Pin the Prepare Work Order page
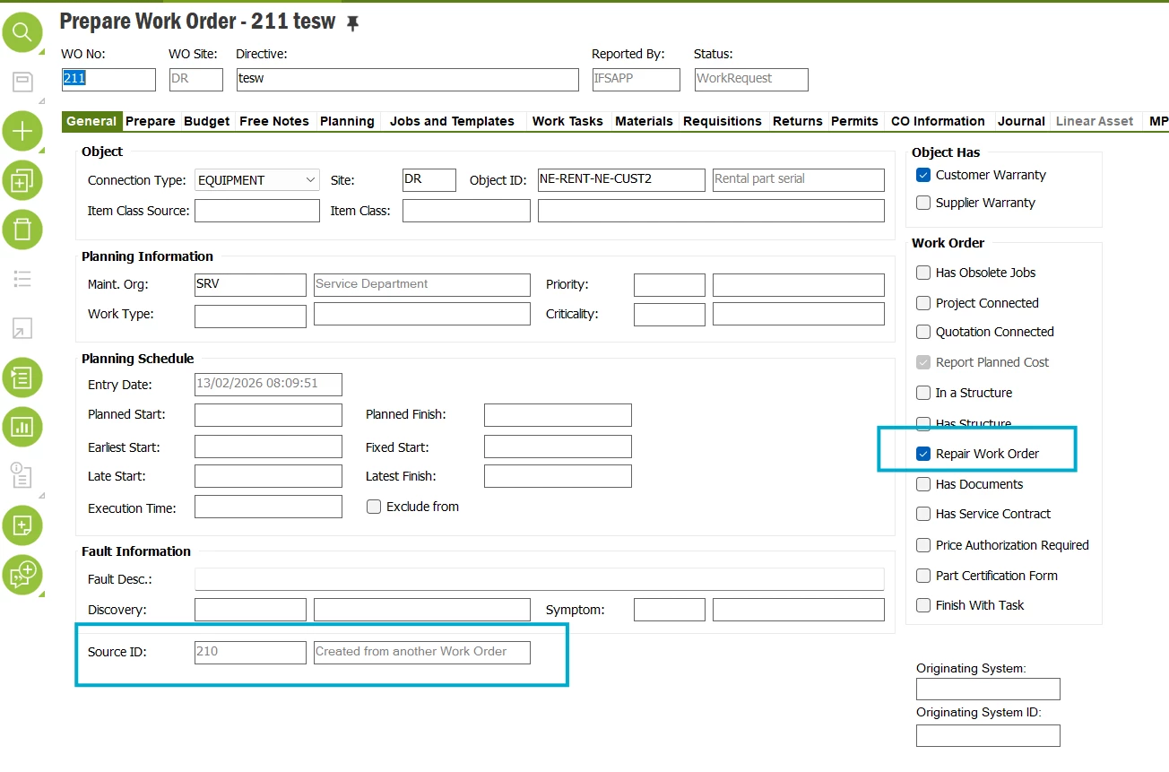 pos(353,24)
